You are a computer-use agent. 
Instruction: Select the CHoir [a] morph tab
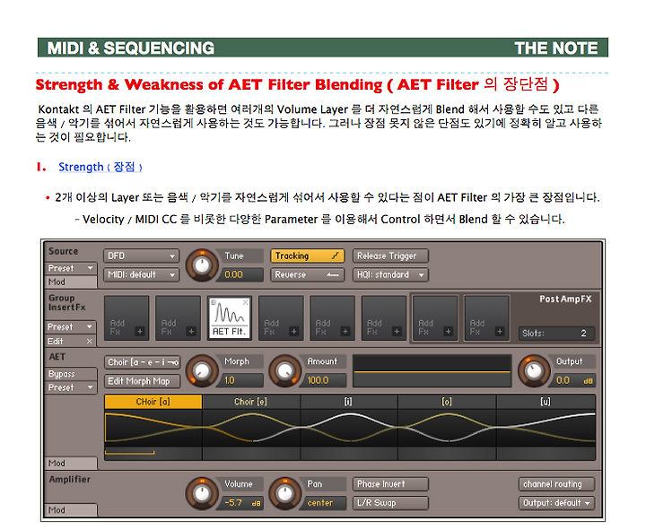click(153, 402)
